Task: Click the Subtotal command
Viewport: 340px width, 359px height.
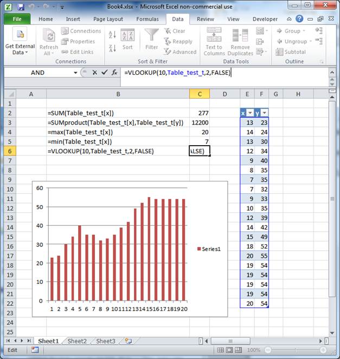Action: [291, 52]
